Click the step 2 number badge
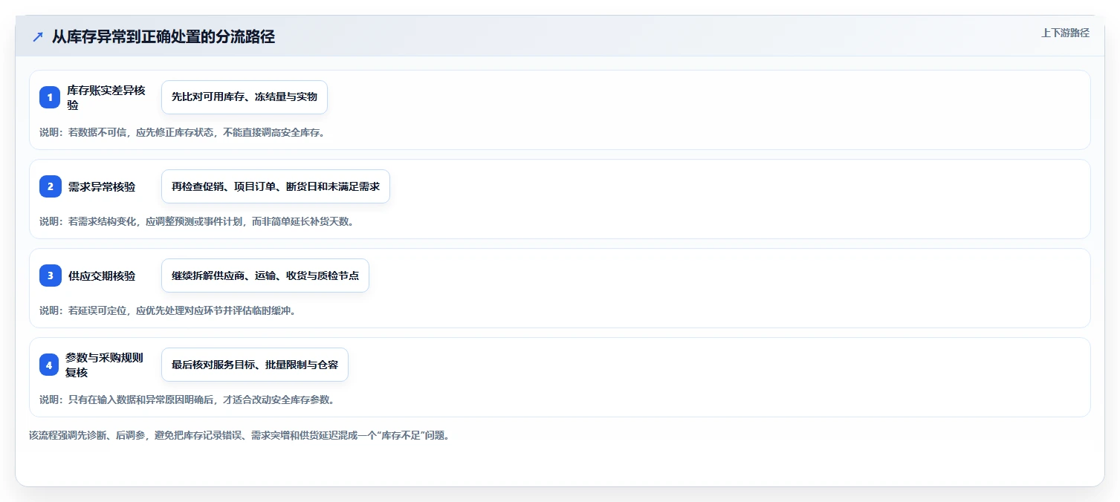 (x=50, y=186)
